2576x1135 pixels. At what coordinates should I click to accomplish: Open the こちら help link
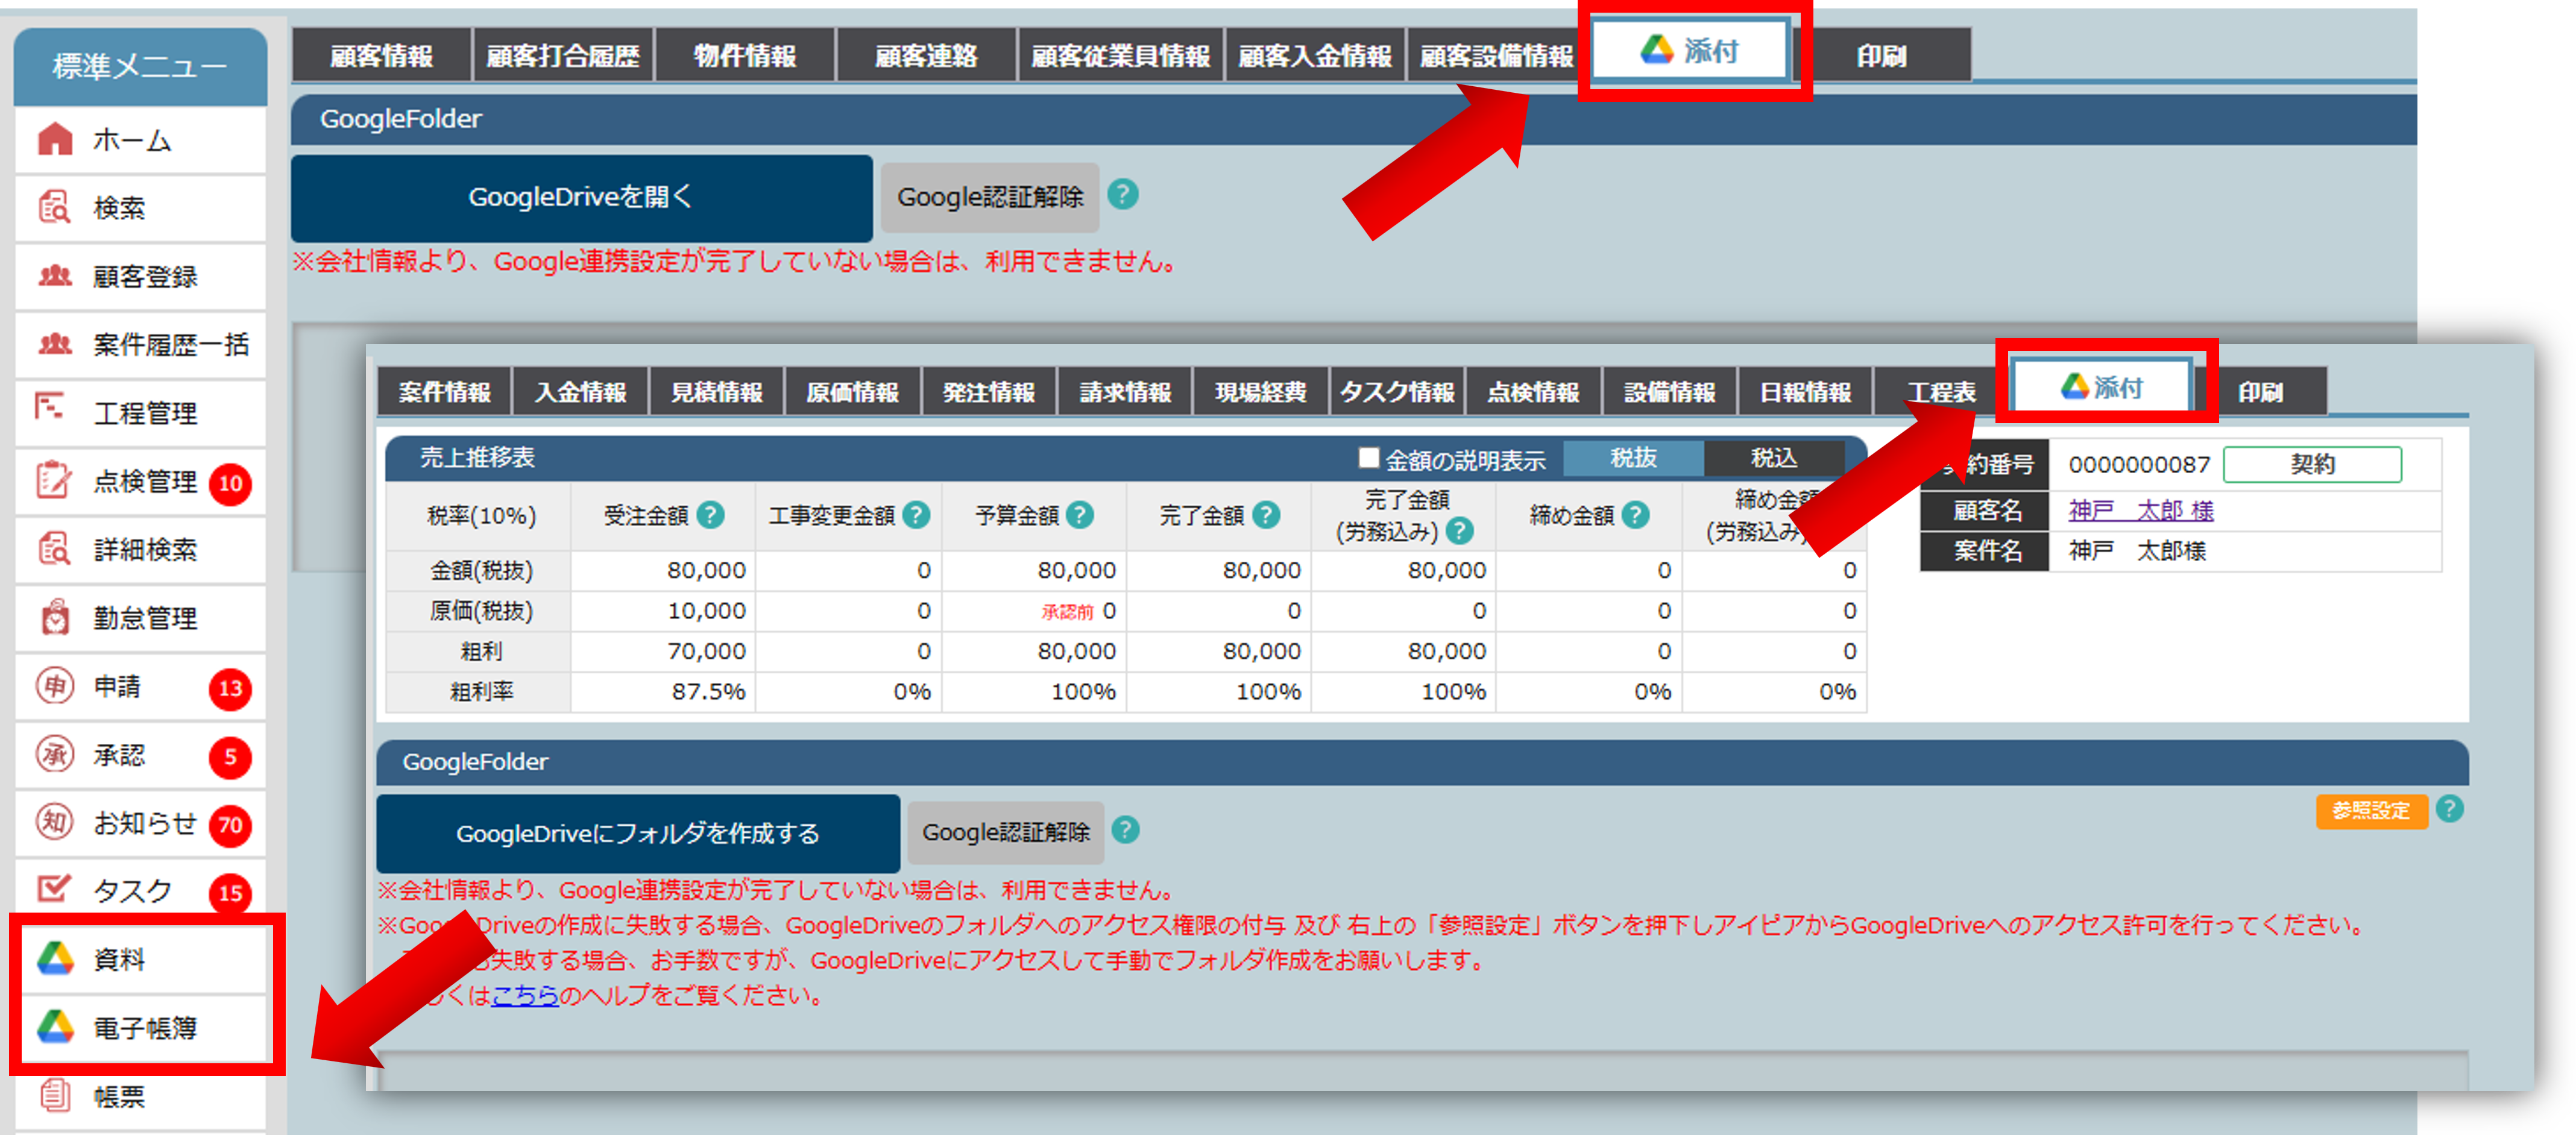[x=524, y=995]
